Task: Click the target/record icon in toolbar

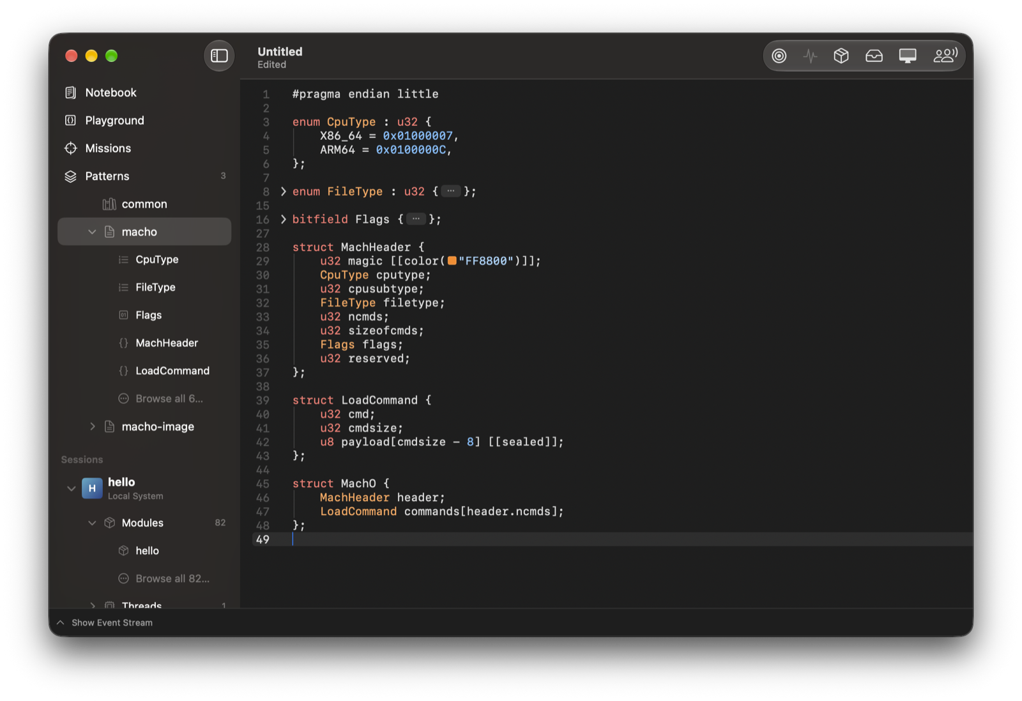Action: [x=779, y=56]
